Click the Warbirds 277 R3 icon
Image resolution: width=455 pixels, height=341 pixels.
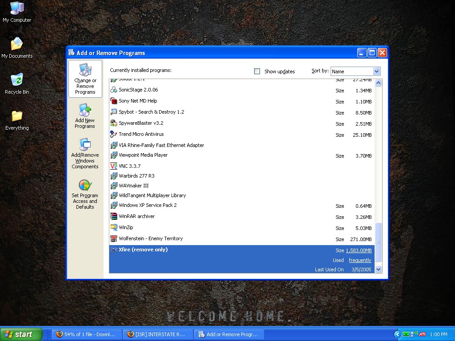[x=113, y=176]
